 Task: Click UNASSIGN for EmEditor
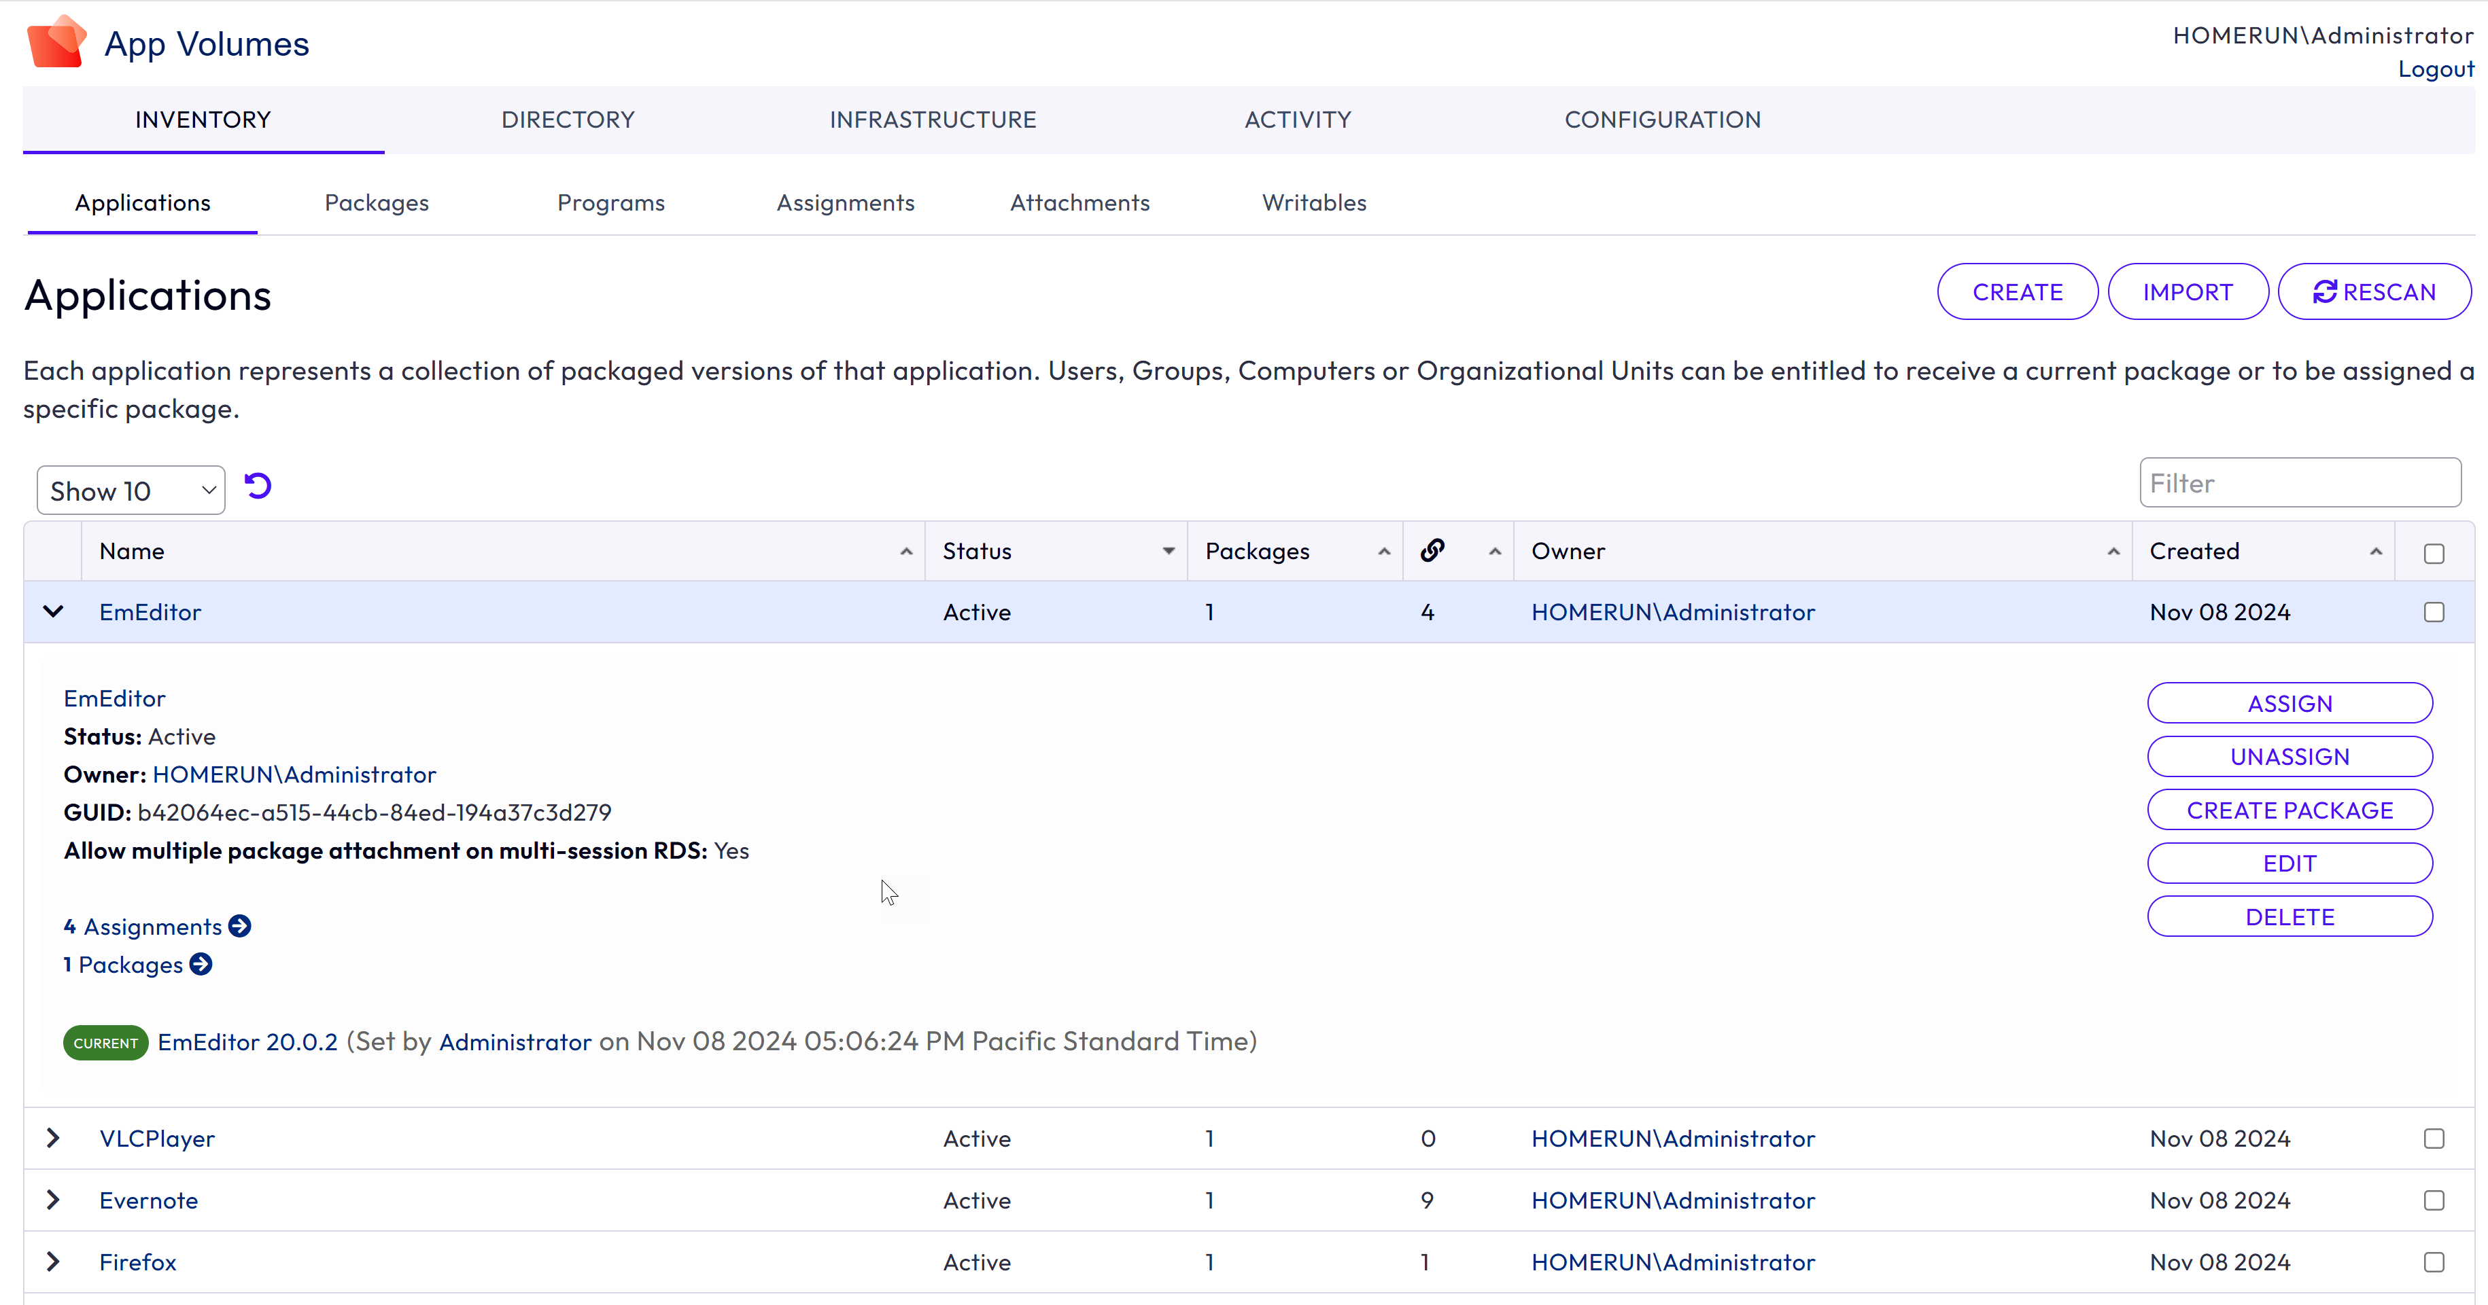(x=2290, y=756)
